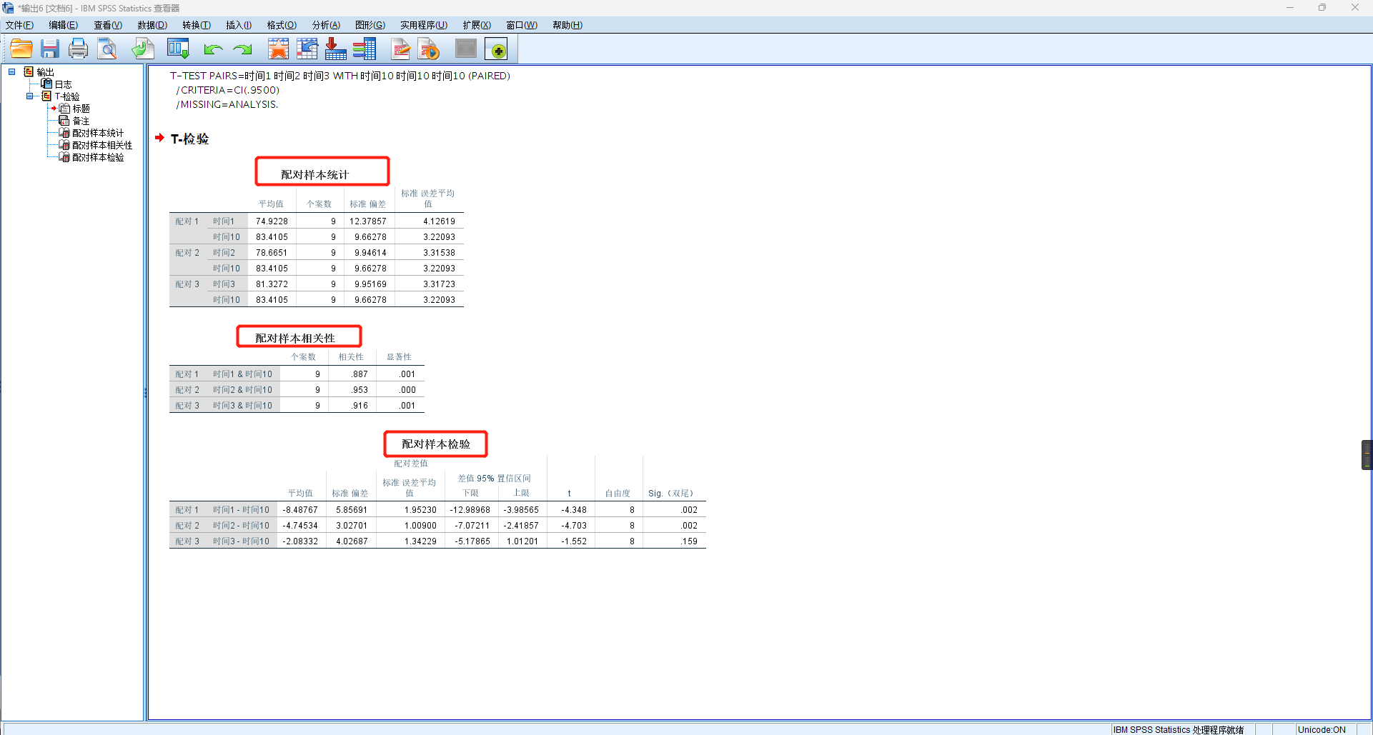Collapse the T-检验 tree node

(29, 96)
